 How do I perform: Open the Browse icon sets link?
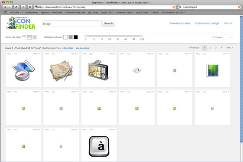(x=180, y=23)
